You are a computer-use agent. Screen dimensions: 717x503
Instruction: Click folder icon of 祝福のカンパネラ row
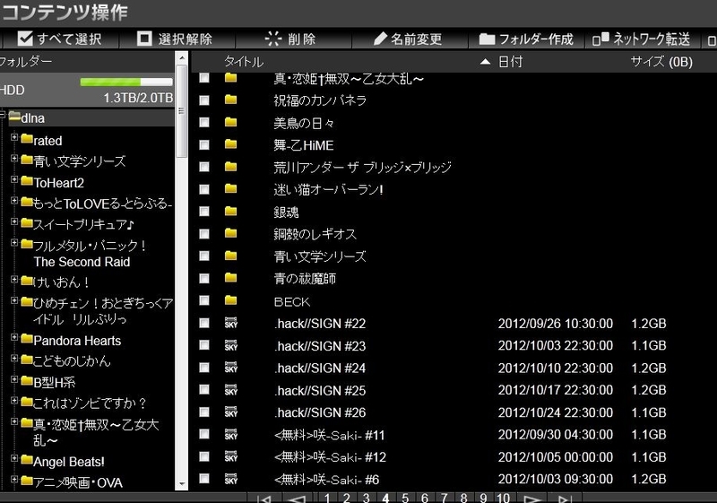231,100
